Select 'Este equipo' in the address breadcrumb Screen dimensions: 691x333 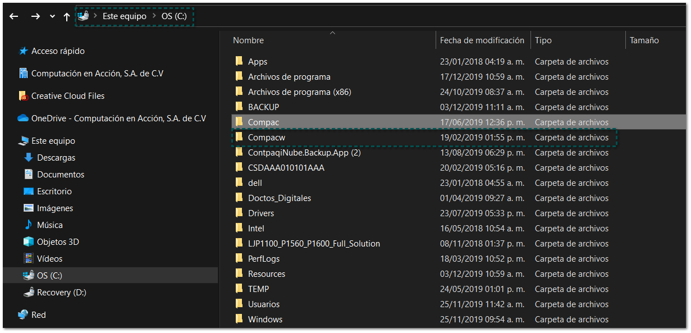(125, 16)
